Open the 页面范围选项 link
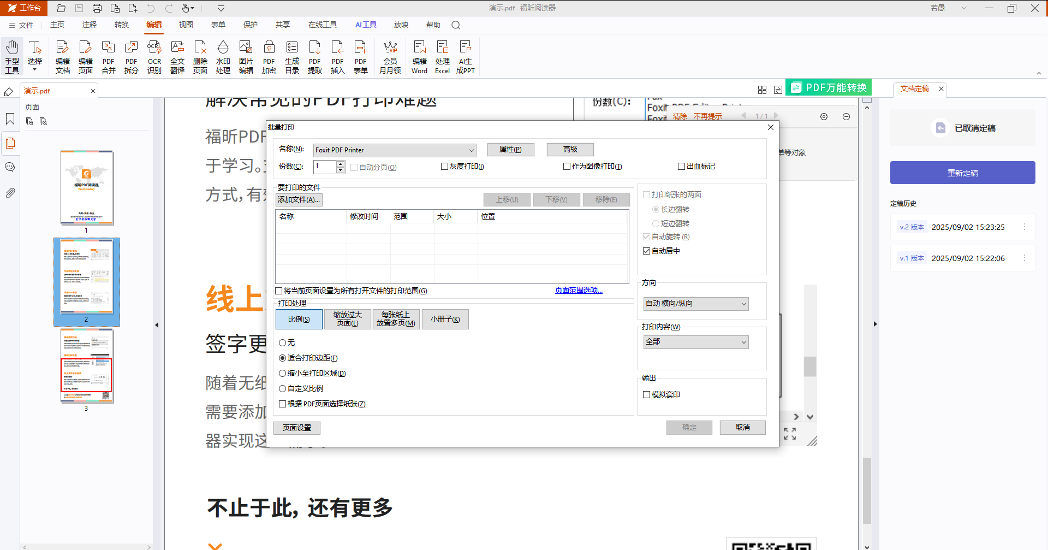Image resolution: width=1048 pixels, height=550 pixels. (x=579, y=290)
